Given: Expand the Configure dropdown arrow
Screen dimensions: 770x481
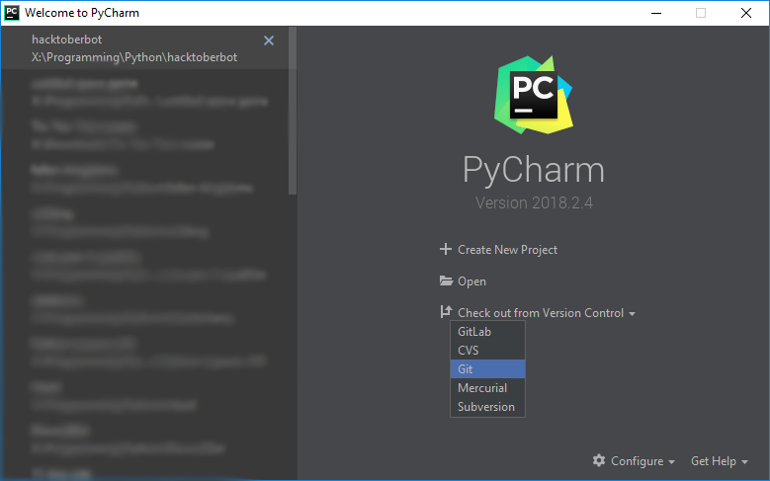Looking at the screenshot, I should click(x=671, y=462).
